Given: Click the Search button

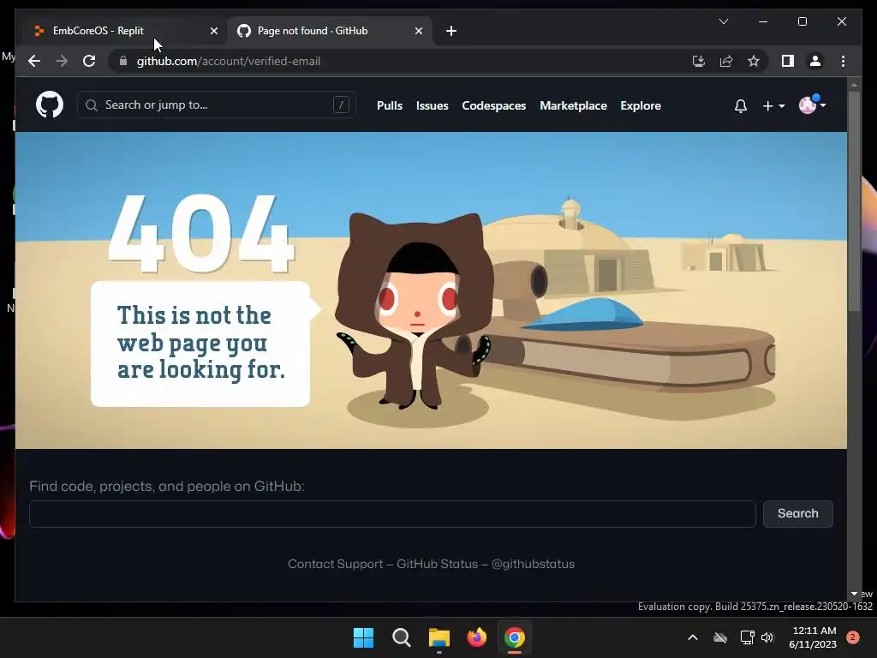Looking at the screenshot, I should pos(797,514).
